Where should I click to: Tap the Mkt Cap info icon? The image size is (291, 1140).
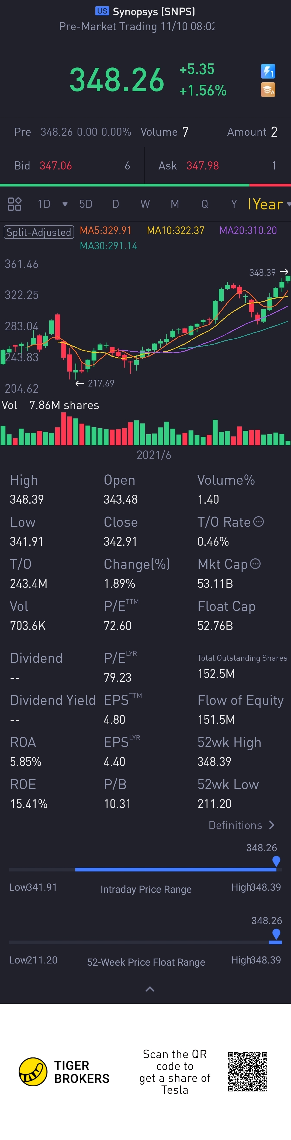(255, 564)
